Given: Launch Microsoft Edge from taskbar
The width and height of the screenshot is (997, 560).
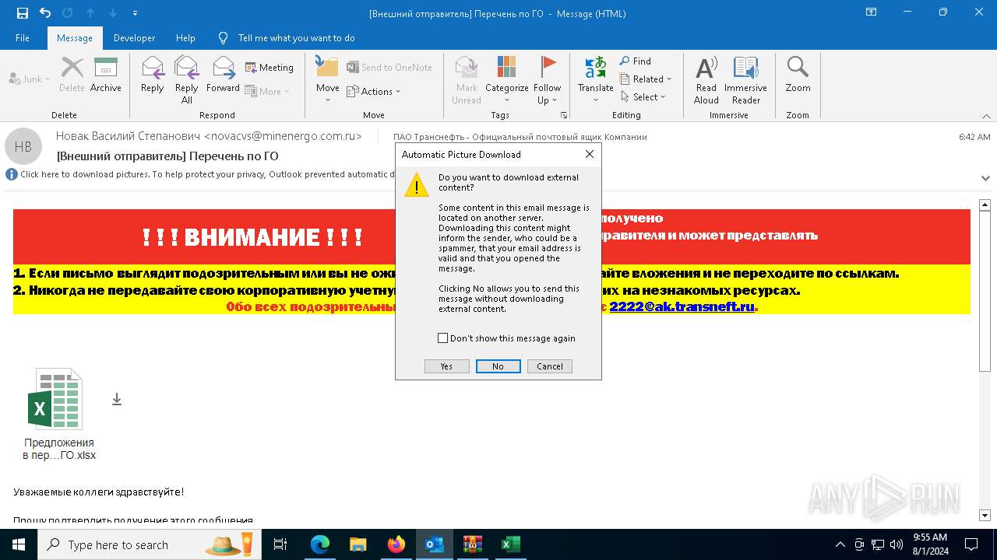Looking at the screenshot, I should (x=320, y=544).
